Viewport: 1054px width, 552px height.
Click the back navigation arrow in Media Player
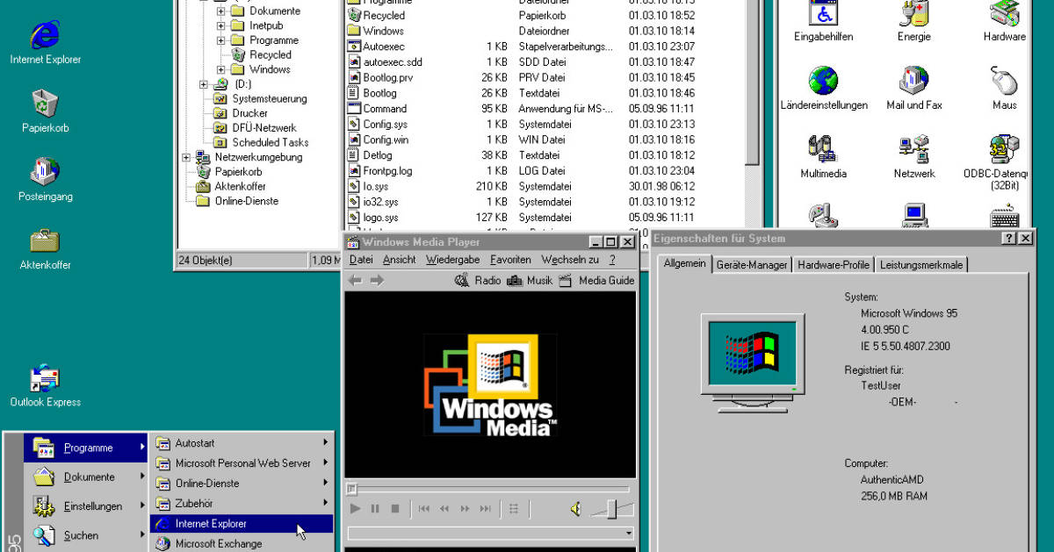pos(353,280)
